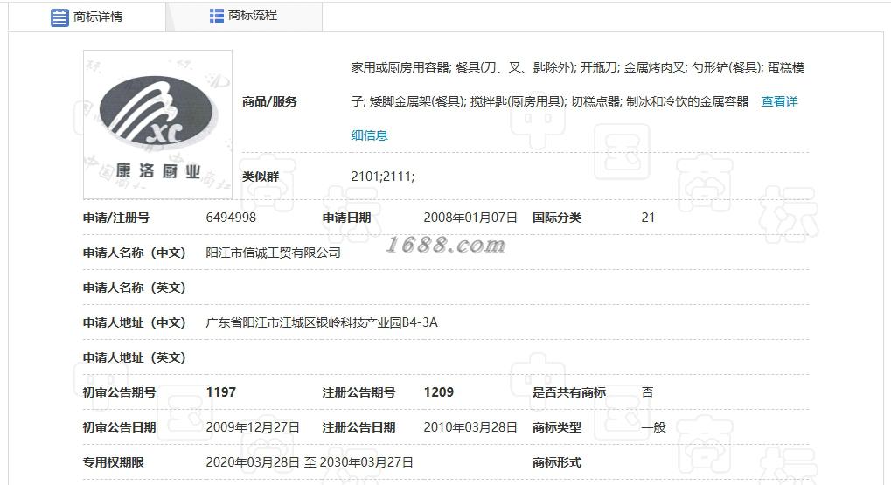Screen dimensions: 891x485
Task: Click the 申请日期 label
Action: tap(346, 218)
